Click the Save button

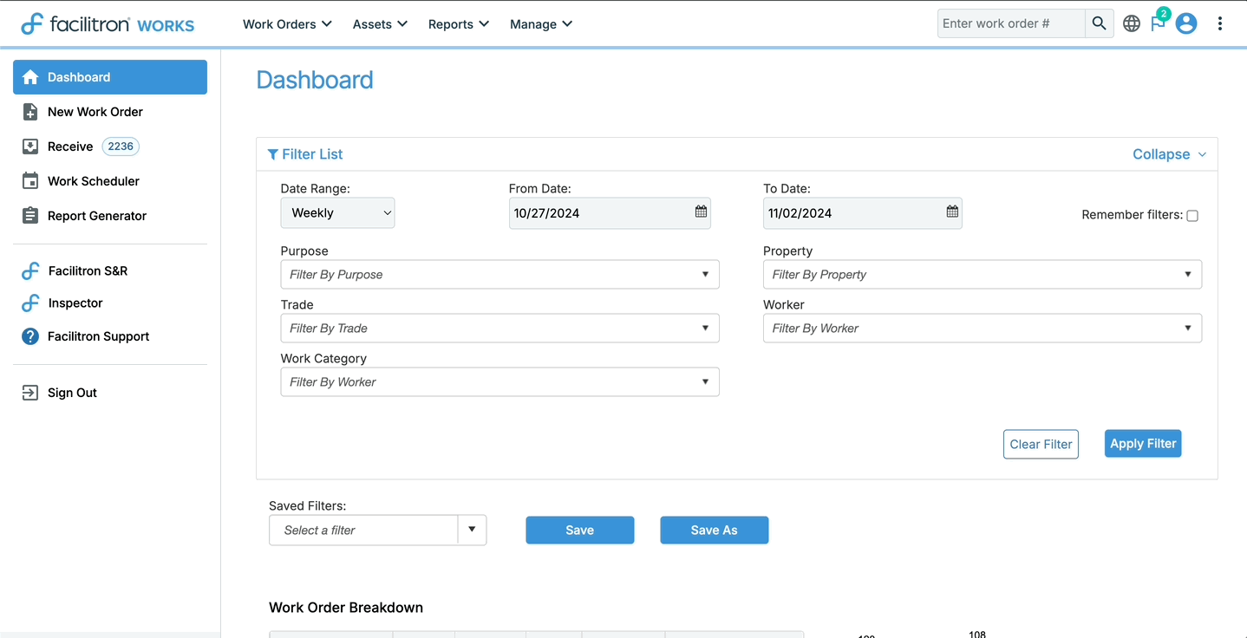tap(579, 531)
